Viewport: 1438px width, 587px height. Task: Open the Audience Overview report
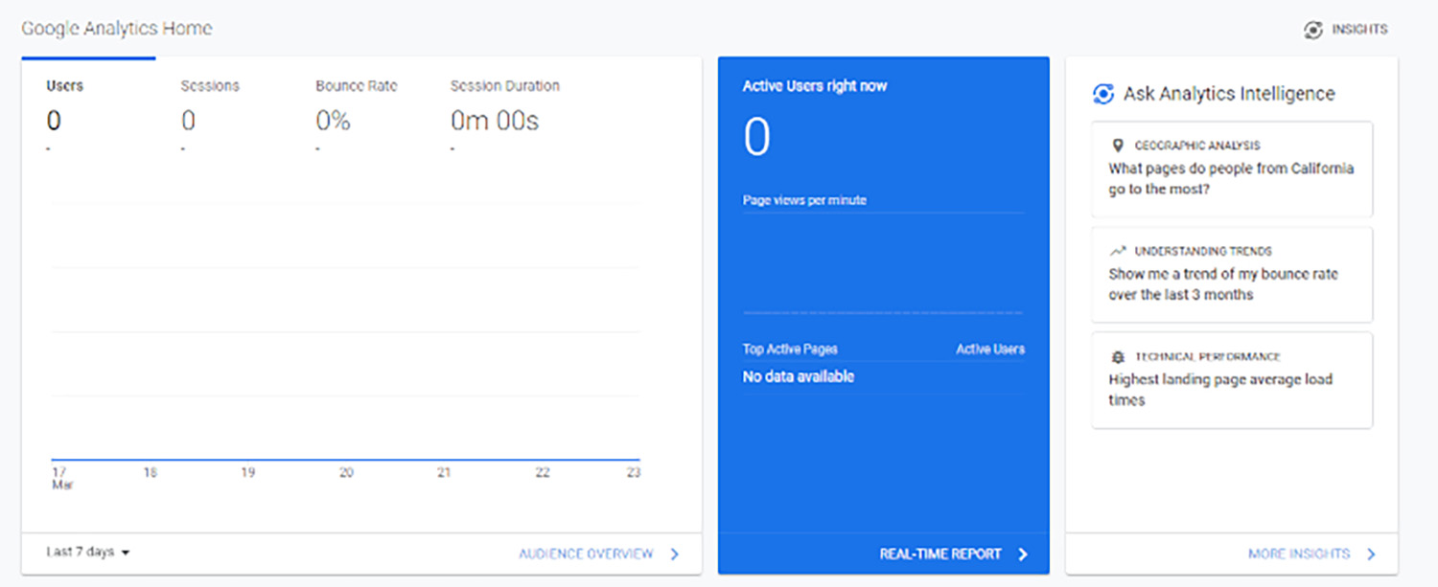pyautogui.click(x=587, y=553)
